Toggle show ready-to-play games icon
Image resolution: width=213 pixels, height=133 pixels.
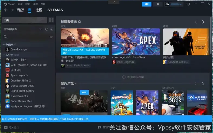pos(52,29)
